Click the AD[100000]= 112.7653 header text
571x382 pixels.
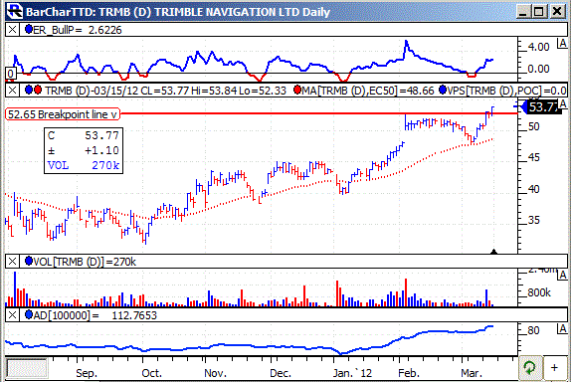click(95, 315)
